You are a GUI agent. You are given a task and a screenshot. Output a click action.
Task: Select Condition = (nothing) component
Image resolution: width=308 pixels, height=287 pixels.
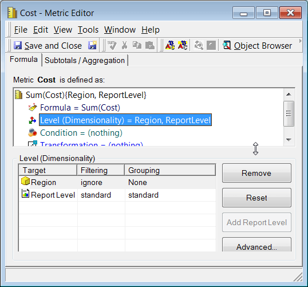point(81,133)
